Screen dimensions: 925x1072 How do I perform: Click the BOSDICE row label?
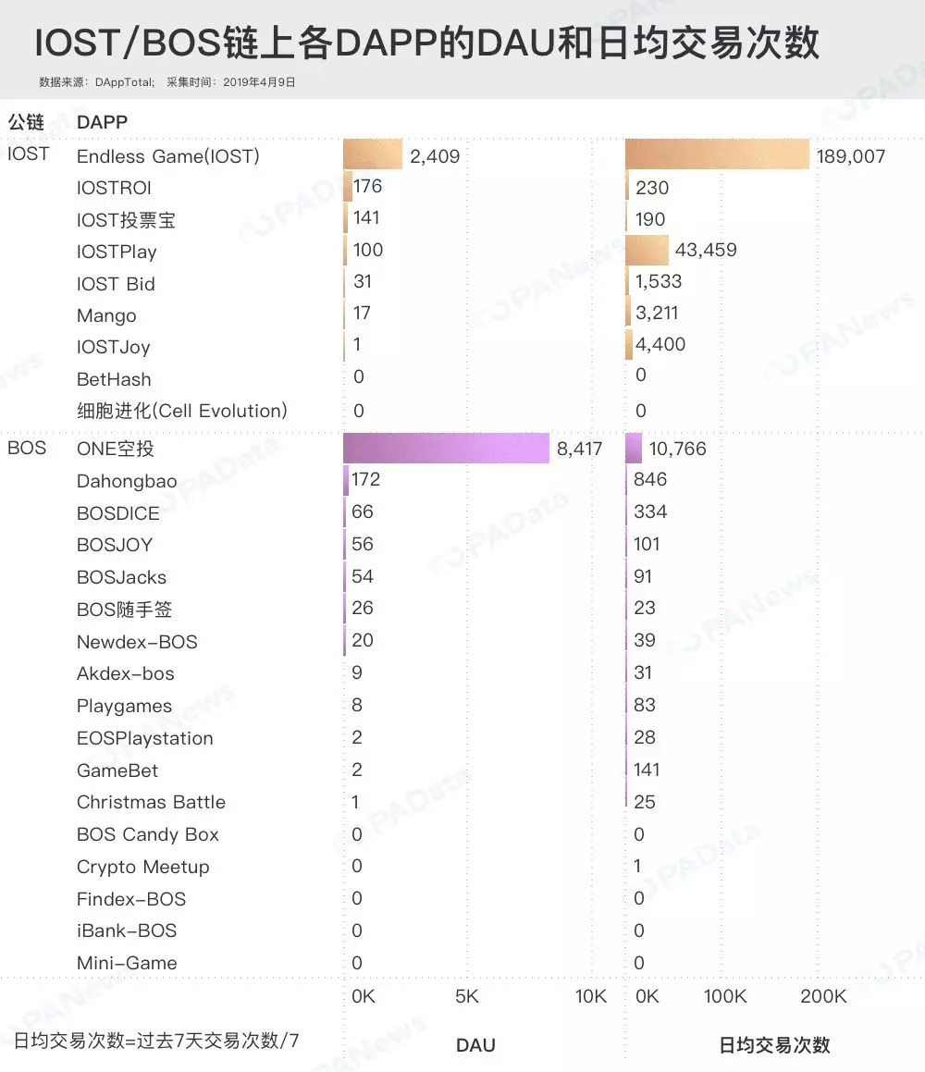[x=118, y=513]
